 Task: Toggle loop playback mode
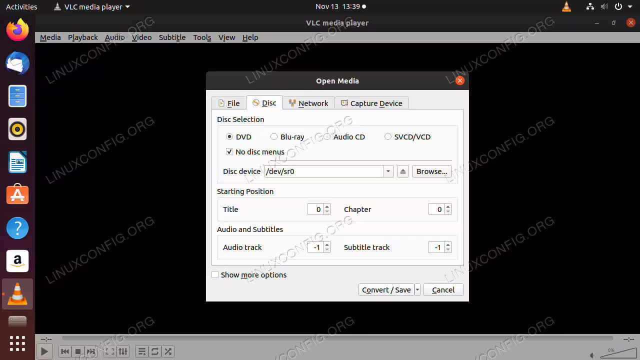[155, 351]
